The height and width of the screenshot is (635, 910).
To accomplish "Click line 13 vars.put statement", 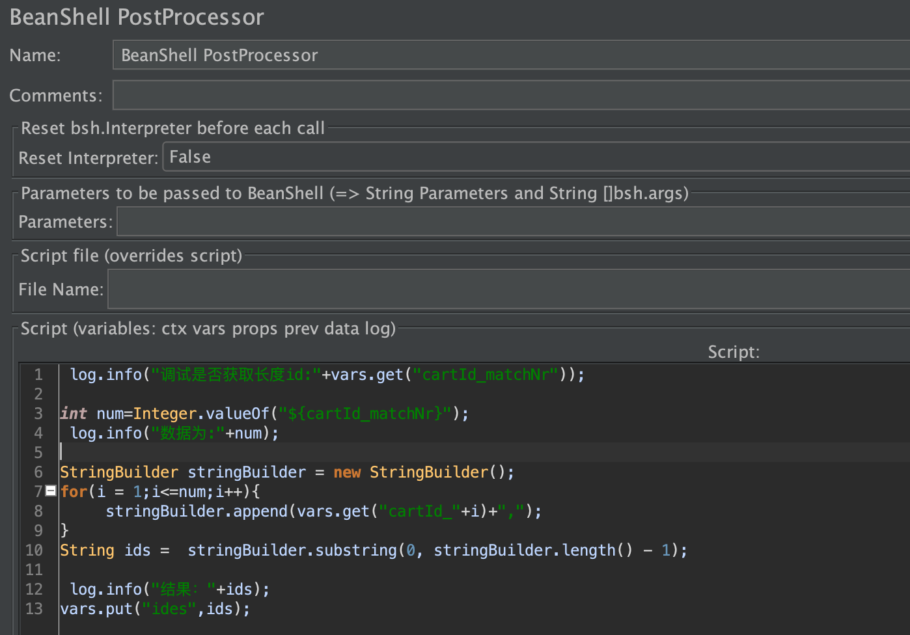I will point(155,609).
